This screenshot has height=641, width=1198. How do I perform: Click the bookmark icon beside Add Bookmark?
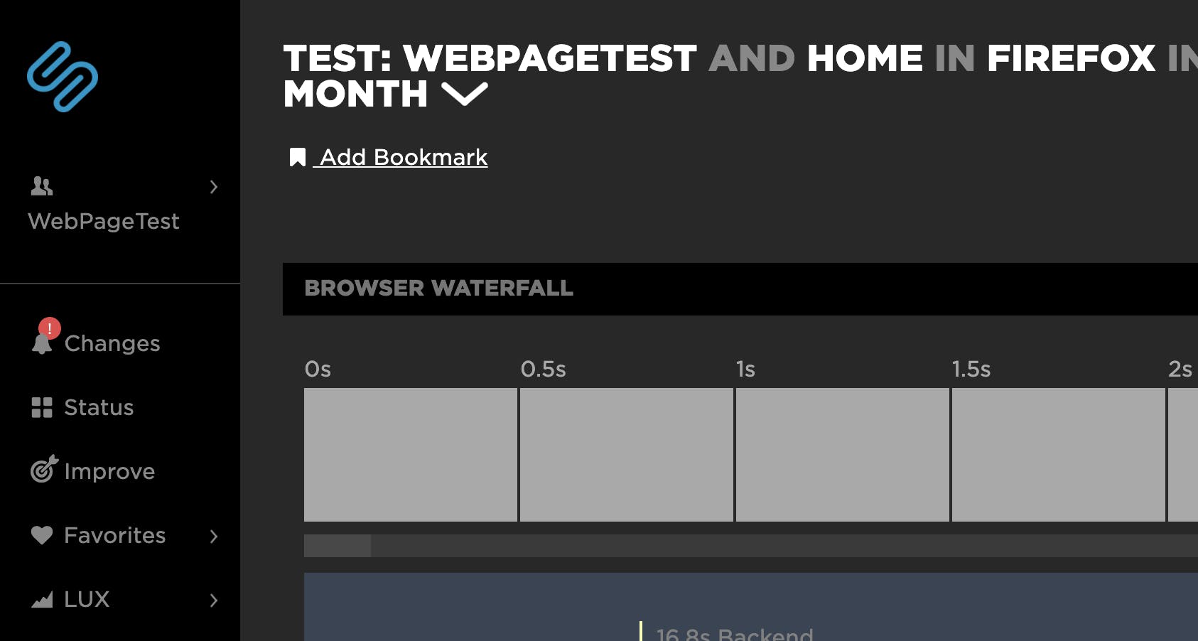(x=298, y=157)
